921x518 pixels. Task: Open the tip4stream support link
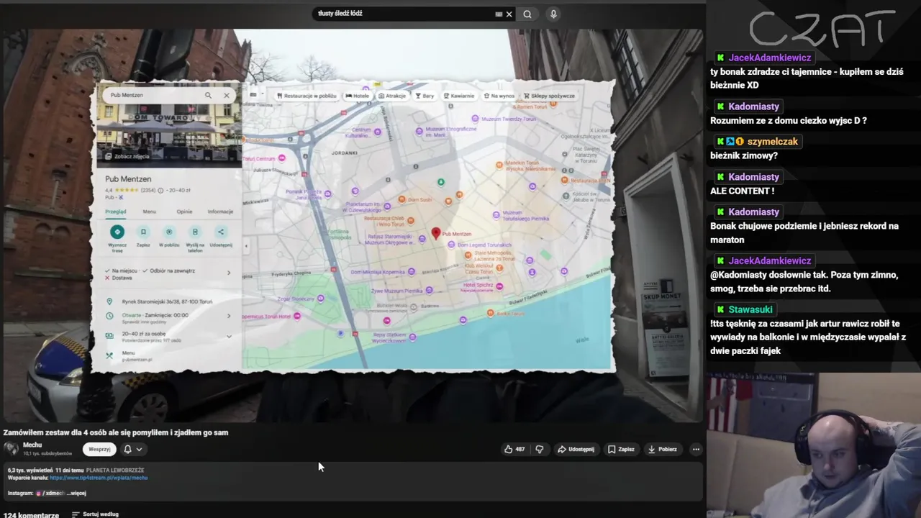coord(99,478)
